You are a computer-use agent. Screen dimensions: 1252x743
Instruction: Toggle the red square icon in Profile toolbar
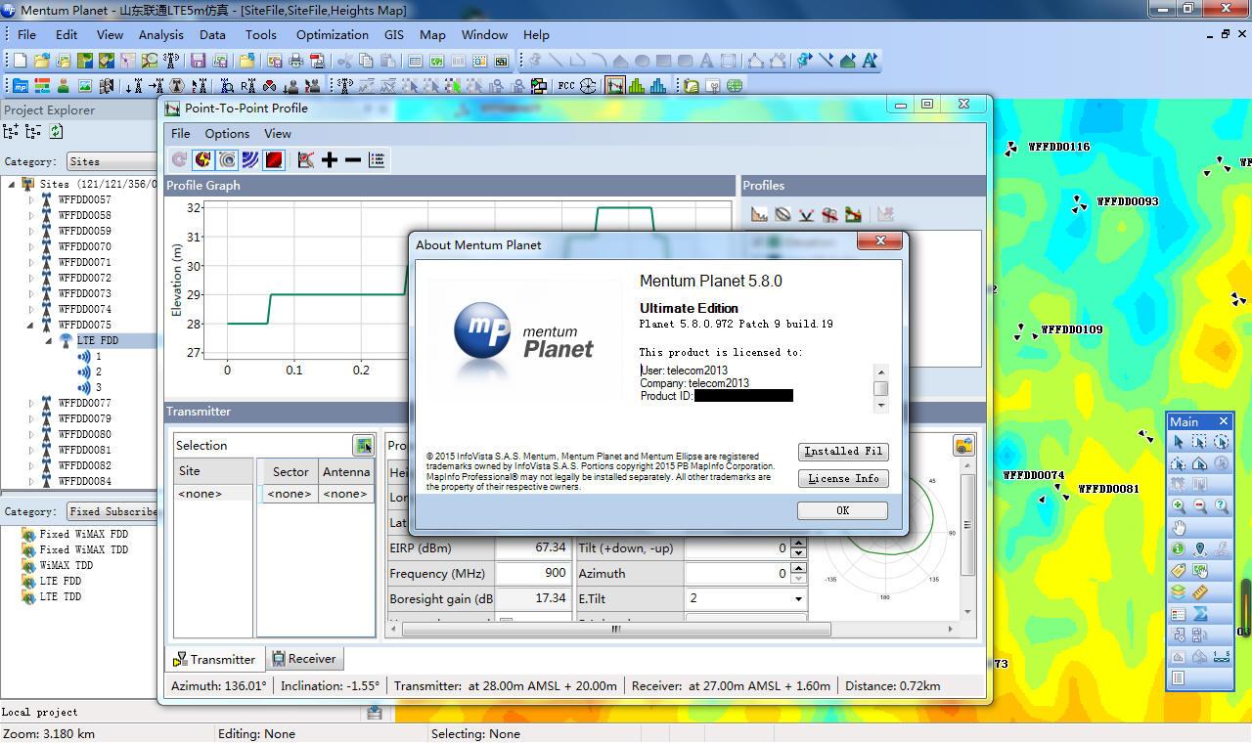[x=274, y=159]
